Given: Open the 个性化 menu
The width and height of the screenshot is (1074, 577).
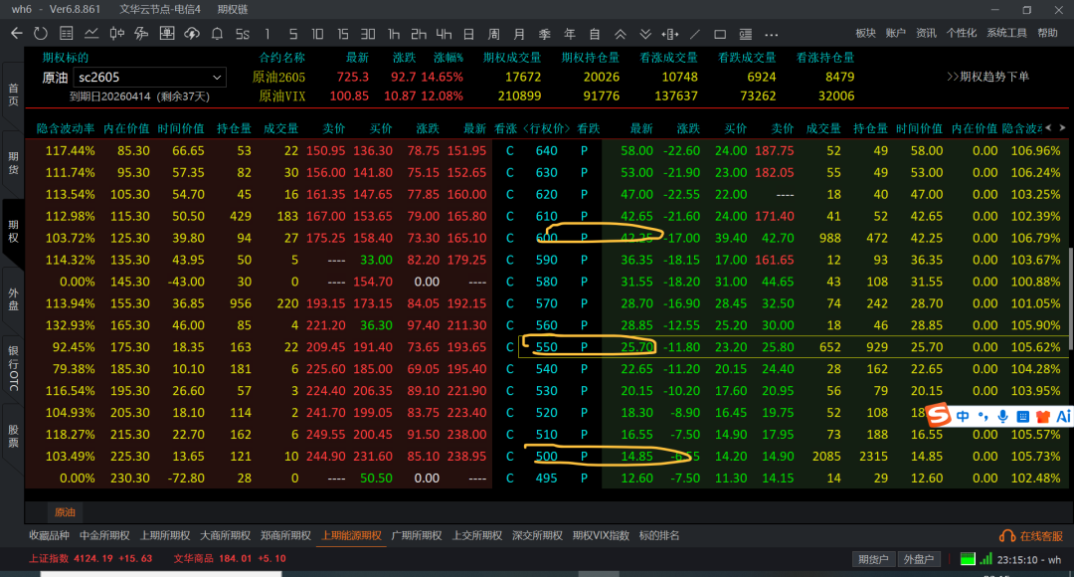Looking at the screenshot, I should coord(962,33).
